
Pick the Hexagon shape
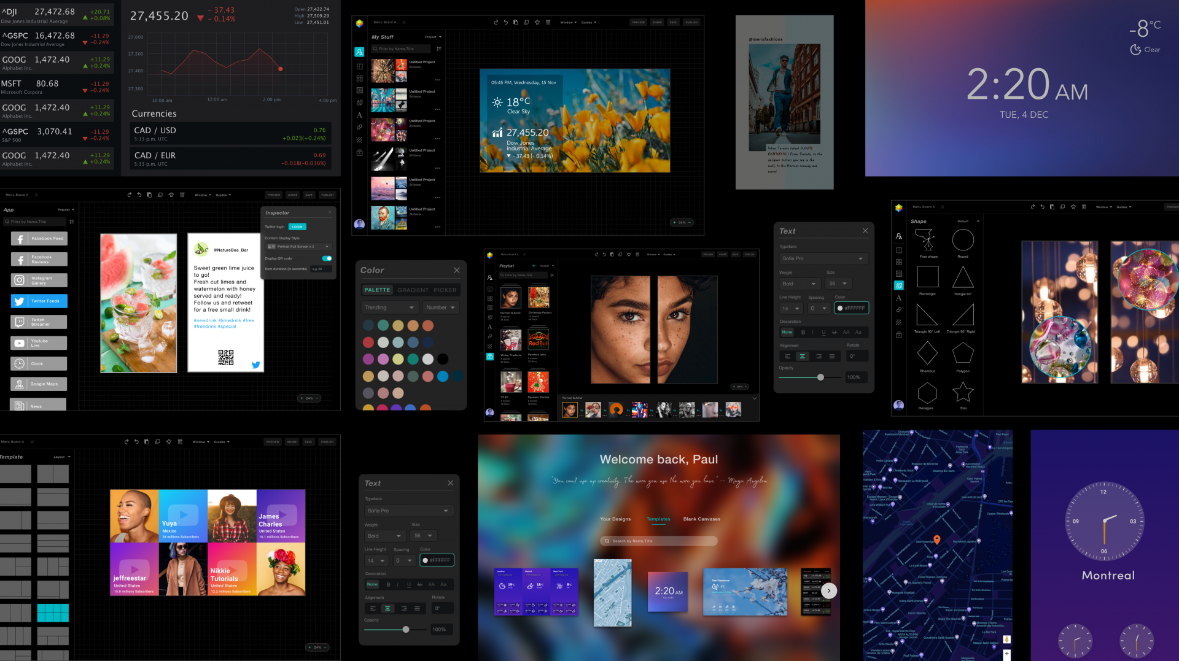point(927,393)
